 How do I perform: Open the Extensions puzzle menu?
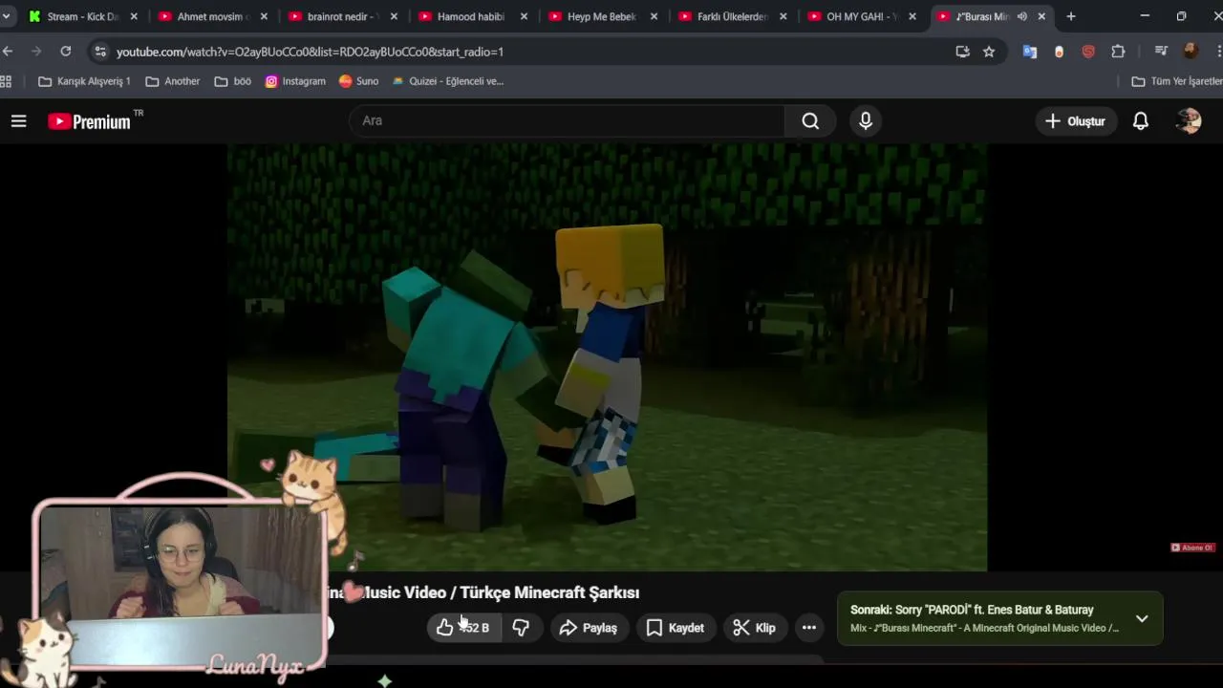coord(1118,52)
